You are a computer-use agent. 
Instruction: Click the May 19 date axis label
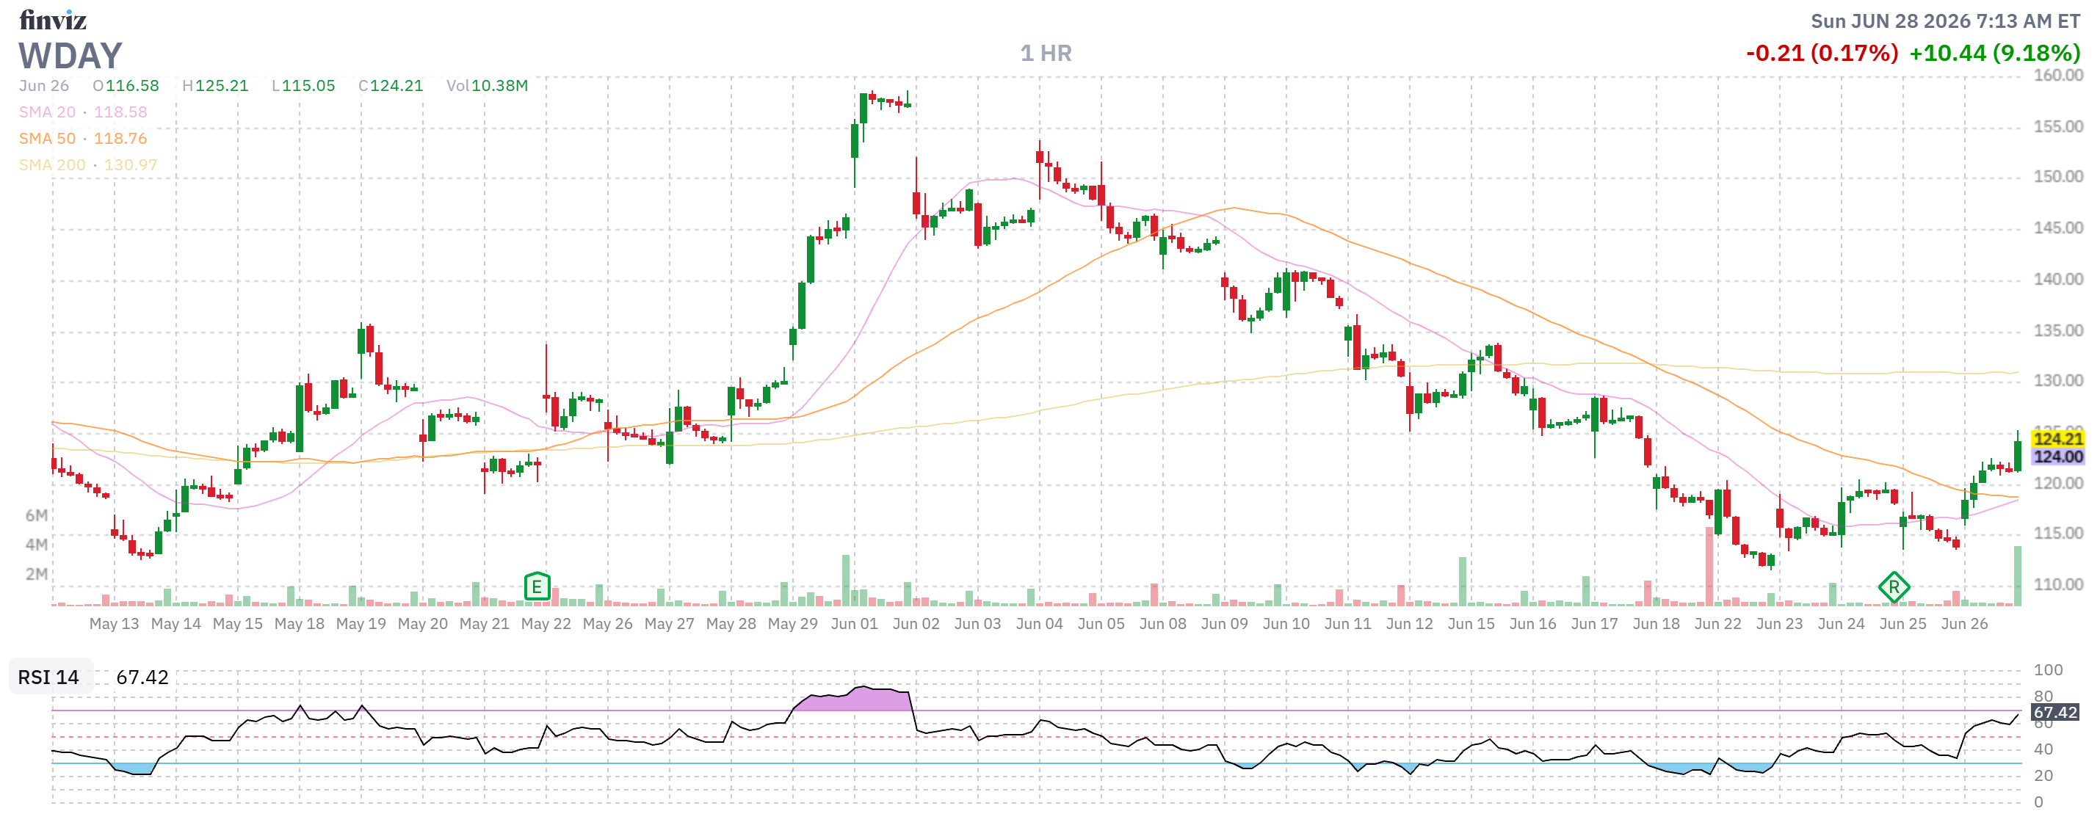(361, 624)
